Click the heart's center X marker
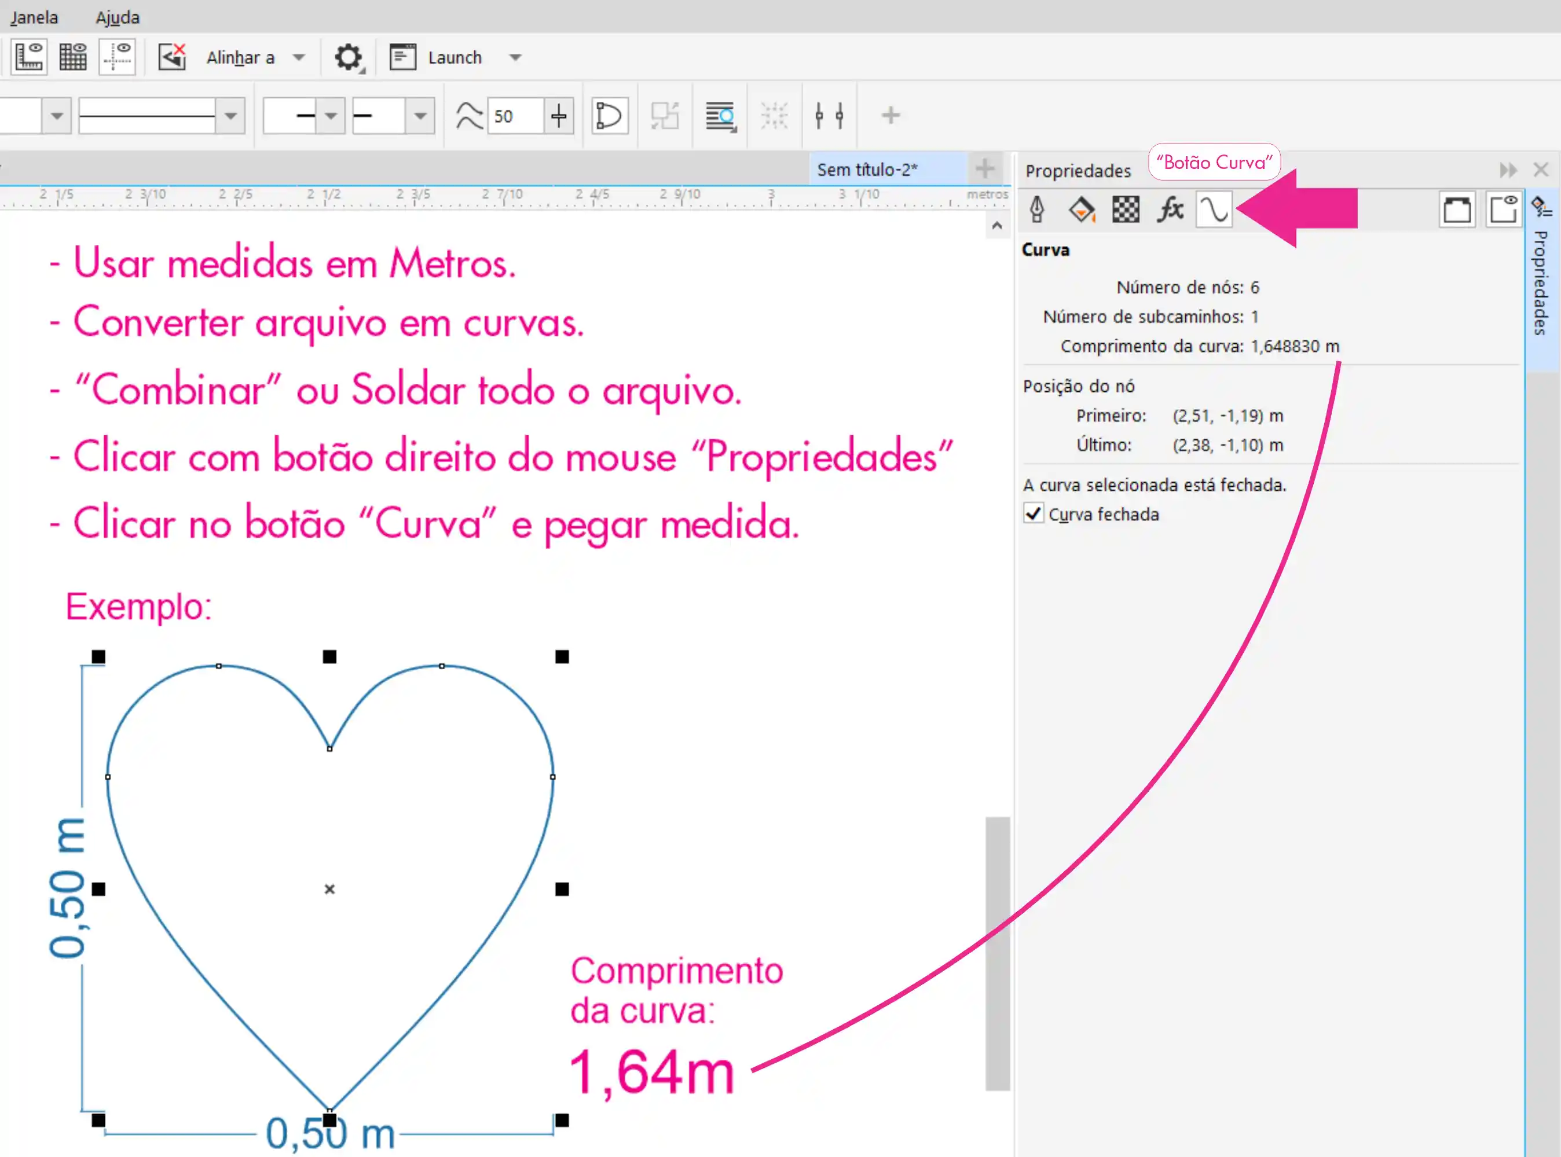 [x=330, y=889]
